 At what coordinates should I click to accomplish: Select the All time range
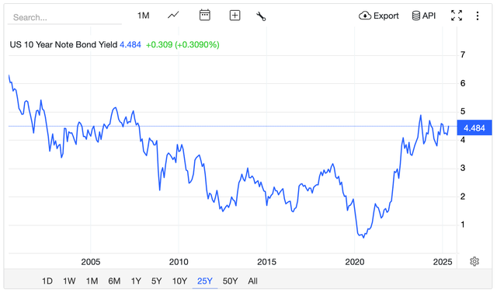(x=252, y=281)
